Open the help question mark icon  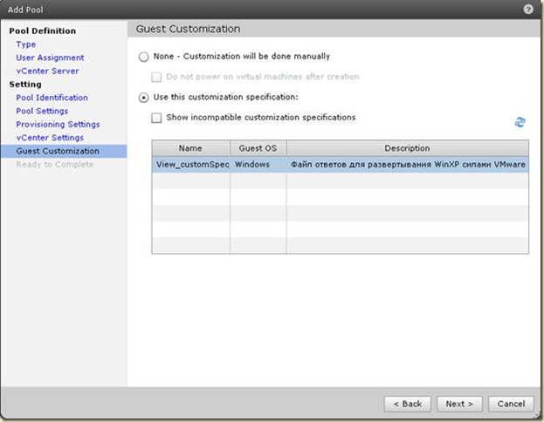(529, 9)
